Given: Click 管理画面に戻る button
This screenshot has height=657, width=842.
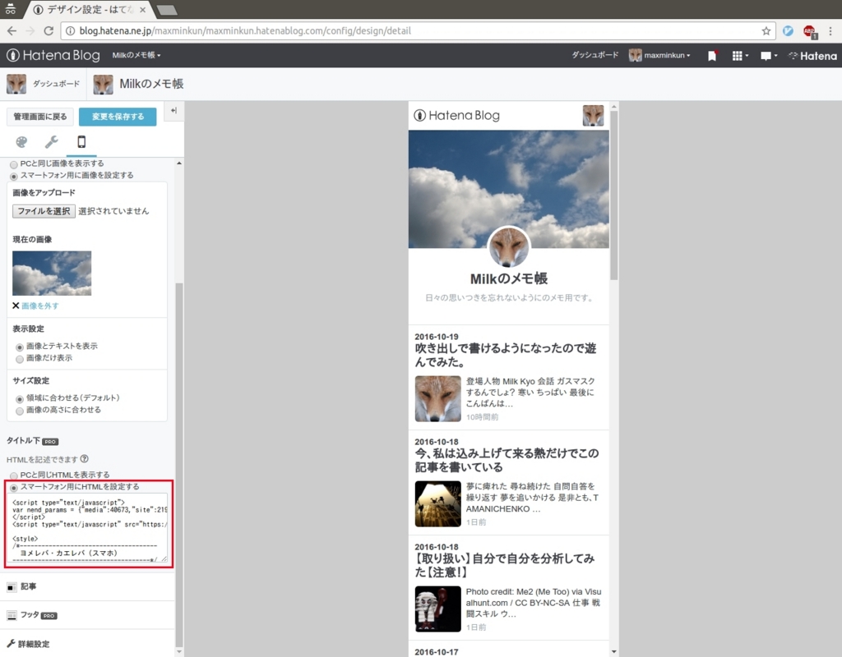Looking at the screenshot, I should coord(40,117).
